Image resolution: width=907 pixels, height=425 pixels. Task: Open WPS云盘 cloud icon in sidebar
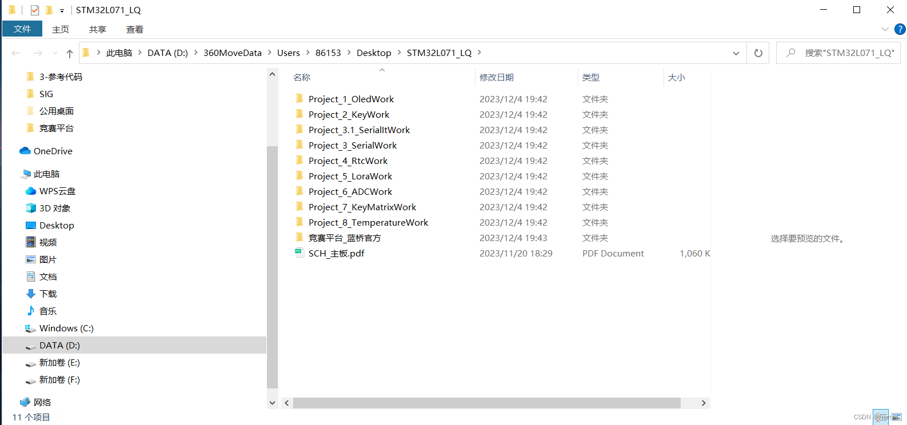click(x=31, y=191)
